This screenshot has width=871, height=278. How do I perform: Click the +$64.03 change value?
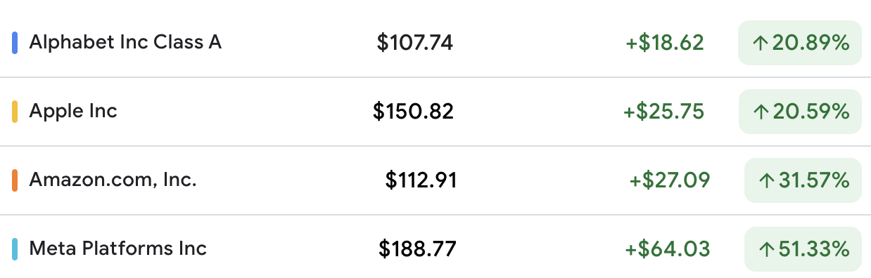[x=668, y=249]
